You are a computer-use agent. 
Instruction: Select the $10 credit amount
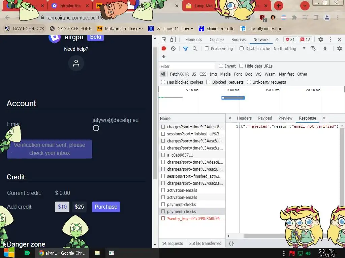62,207
